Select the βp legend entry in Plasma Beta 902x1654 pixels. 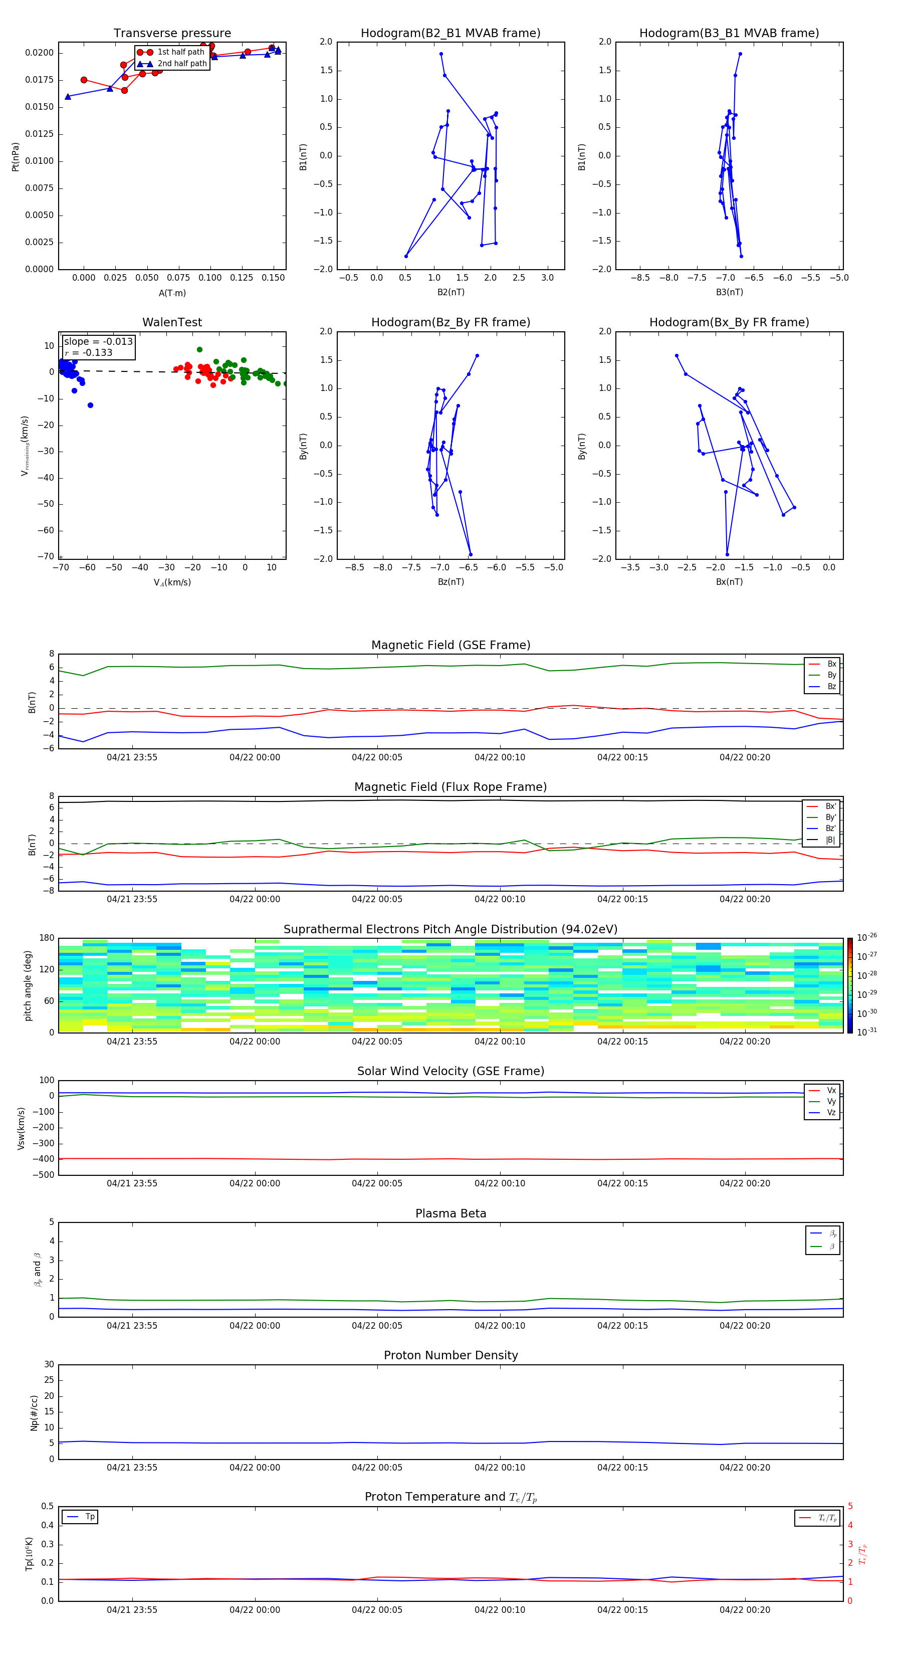823,1233
